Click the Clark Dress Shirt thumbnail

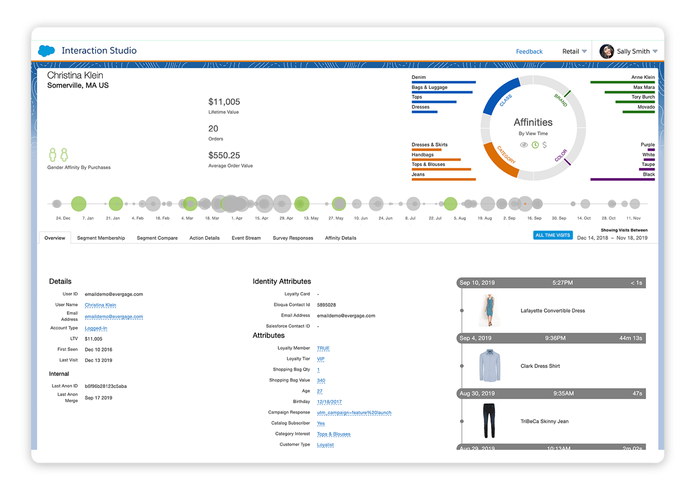489,366
